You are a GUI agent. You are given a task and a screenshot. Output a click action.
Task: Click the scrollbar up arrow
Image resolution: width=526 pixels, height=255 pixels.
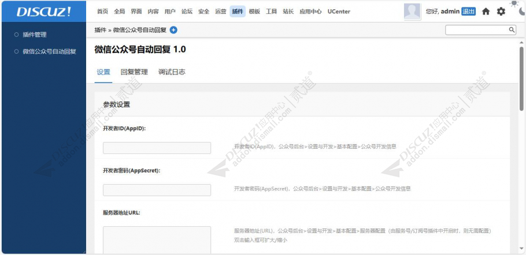click(x=521, y=43)
